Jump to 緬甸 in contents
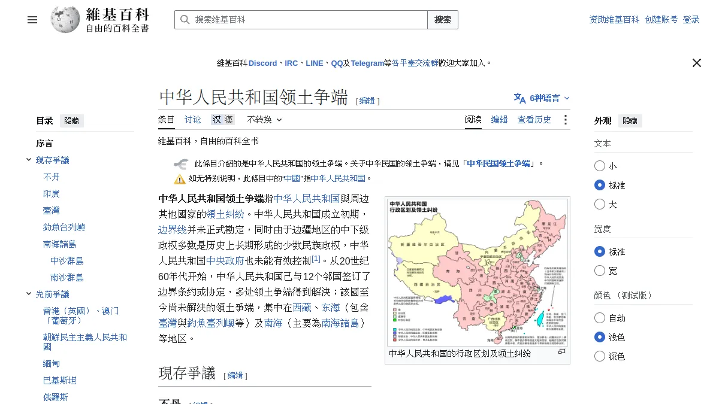This screenshot has height=404, width=719. point(52,363)
